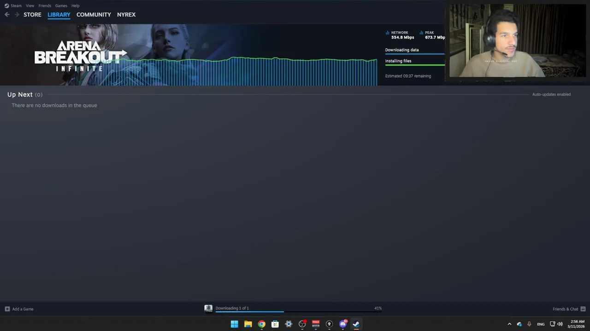Click the back navigation arrow
The width and height of the screenshot is (590, 331).
click(x=7, y=15)
